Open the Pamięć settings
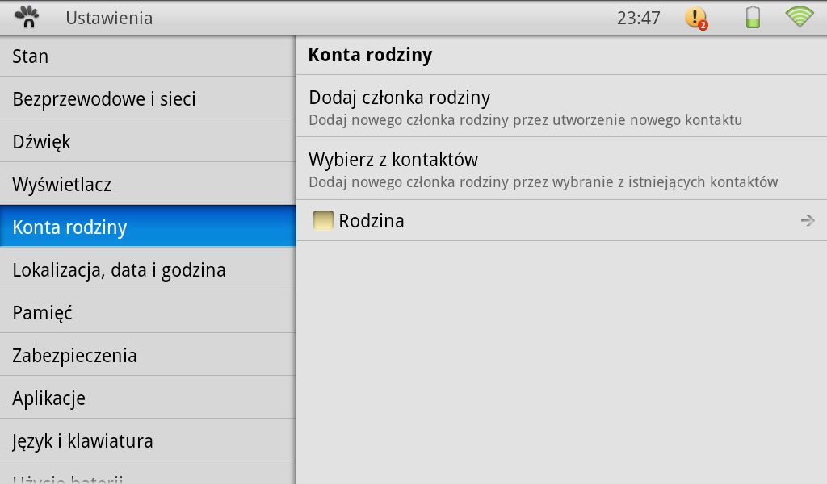The height and width of the screenshot is (484, 827). point(148,313)
